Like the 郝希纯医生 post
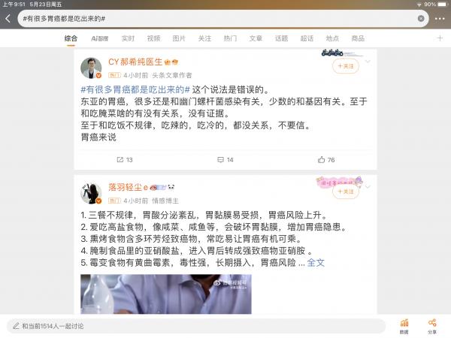This screenshot has height=338, width=451. [326, 160]
